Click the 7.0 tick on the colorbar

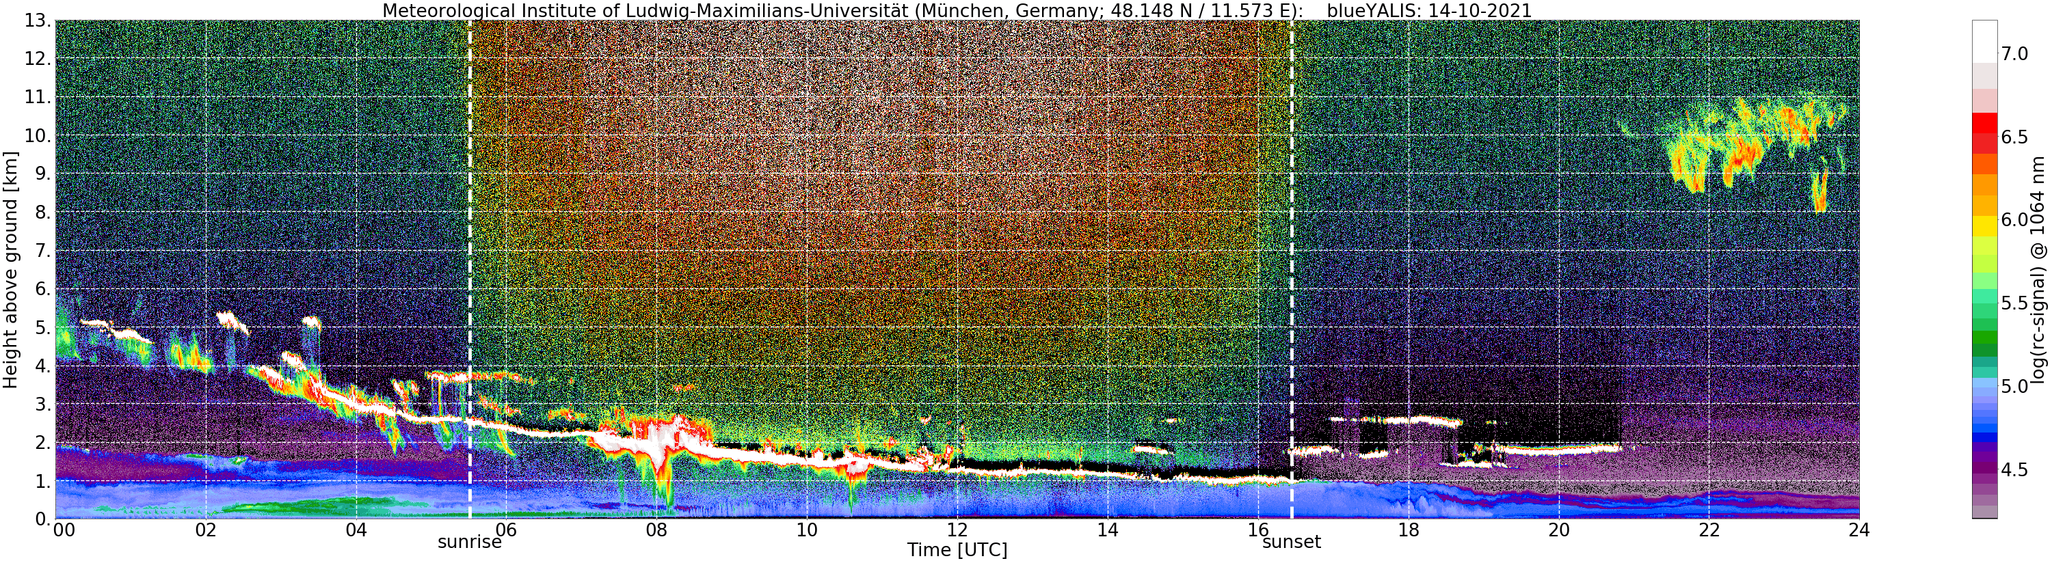tap(2014, 54)
